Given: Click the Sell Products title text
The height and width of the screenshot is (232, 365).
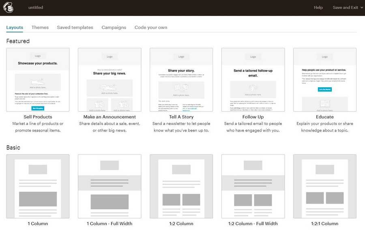Looking at the screenshot, I should (x=38, y=117).
